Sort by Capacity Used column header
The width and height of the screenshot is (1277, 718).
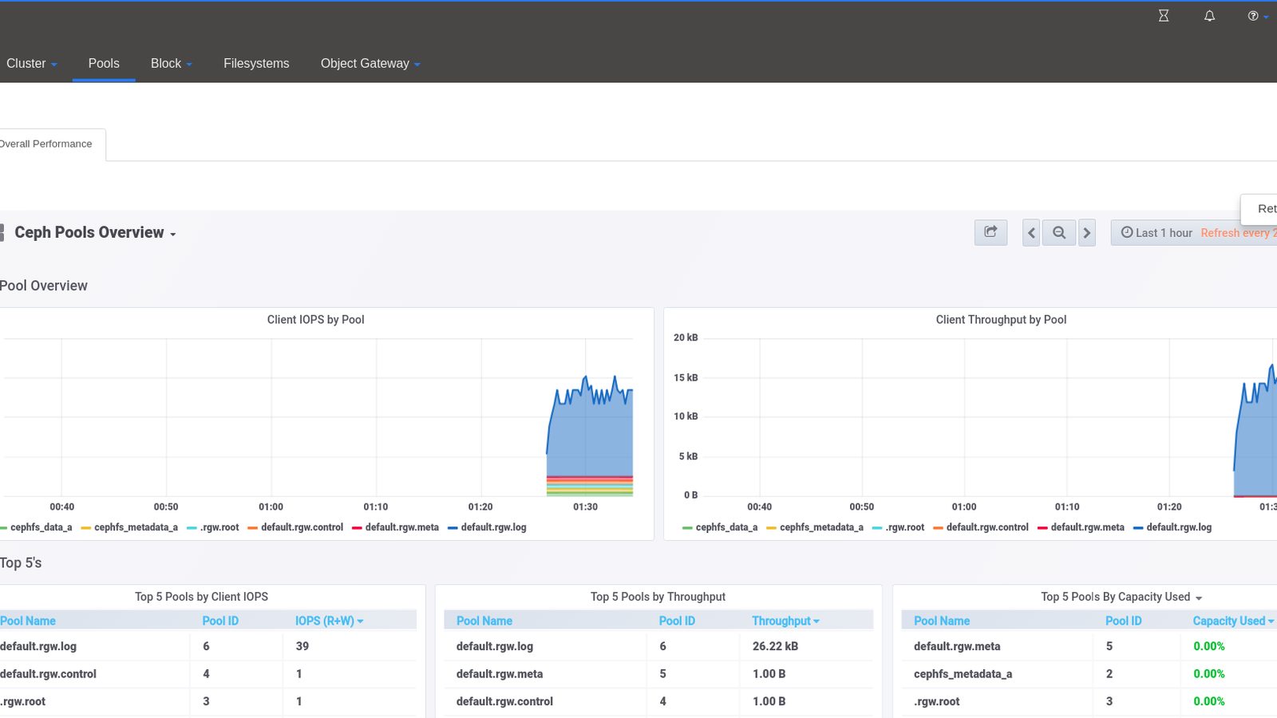tap(1233, 621)
